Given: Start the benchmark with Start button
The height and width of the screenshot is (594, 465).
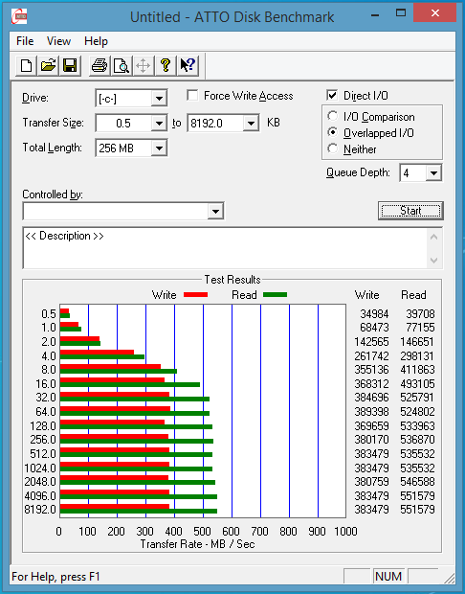Looking at the screenshot, I should click(410, 211).
